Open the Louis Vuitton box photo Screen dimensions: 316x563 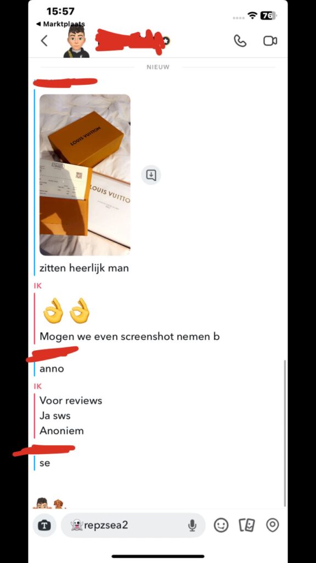click(x=85, y=175)
